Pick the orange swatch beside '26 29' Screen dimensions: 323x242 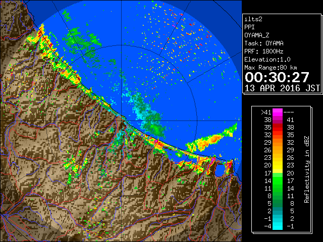pyautogui.click(x=278, y=150)
